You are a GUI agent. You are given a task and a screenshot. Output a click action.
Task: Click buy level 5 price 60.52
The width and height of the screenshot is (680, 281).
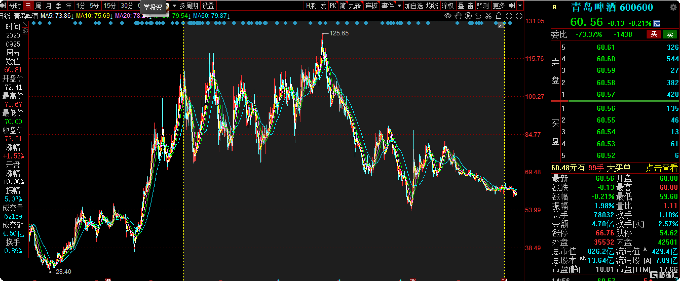coord(606,155)
